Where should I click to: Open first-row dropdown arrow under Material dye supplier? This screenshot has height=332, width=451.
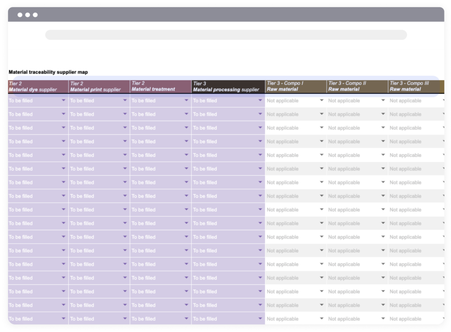point(63,100)
